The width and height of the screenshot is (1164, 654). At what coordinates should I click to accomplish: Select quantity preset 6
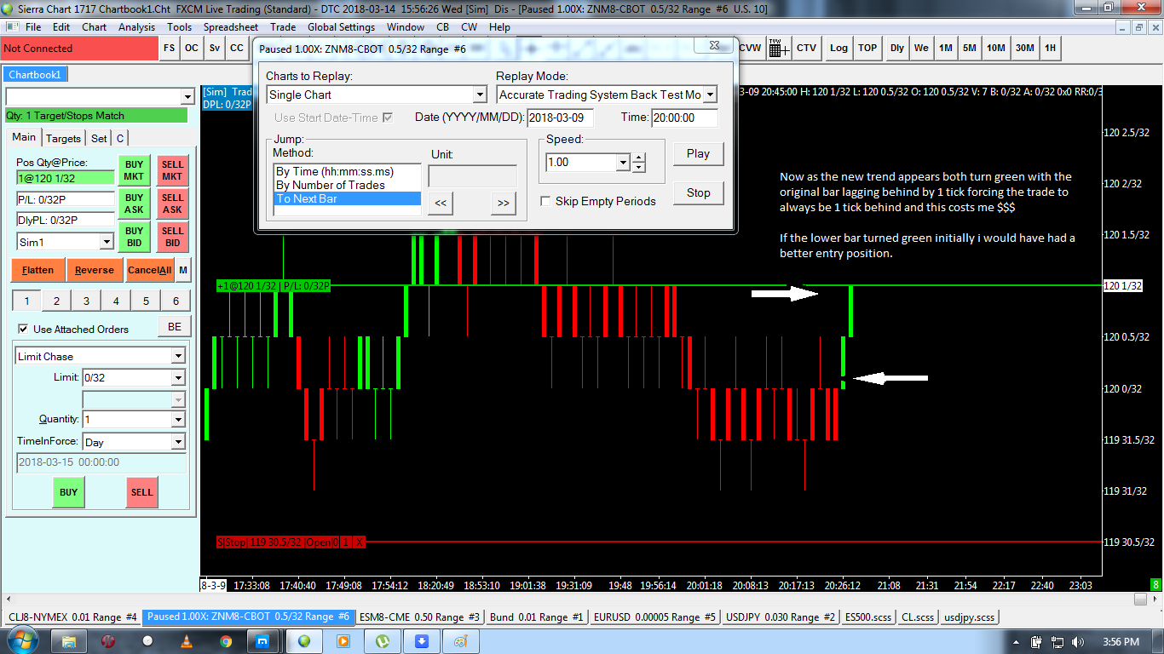[176, 301]
